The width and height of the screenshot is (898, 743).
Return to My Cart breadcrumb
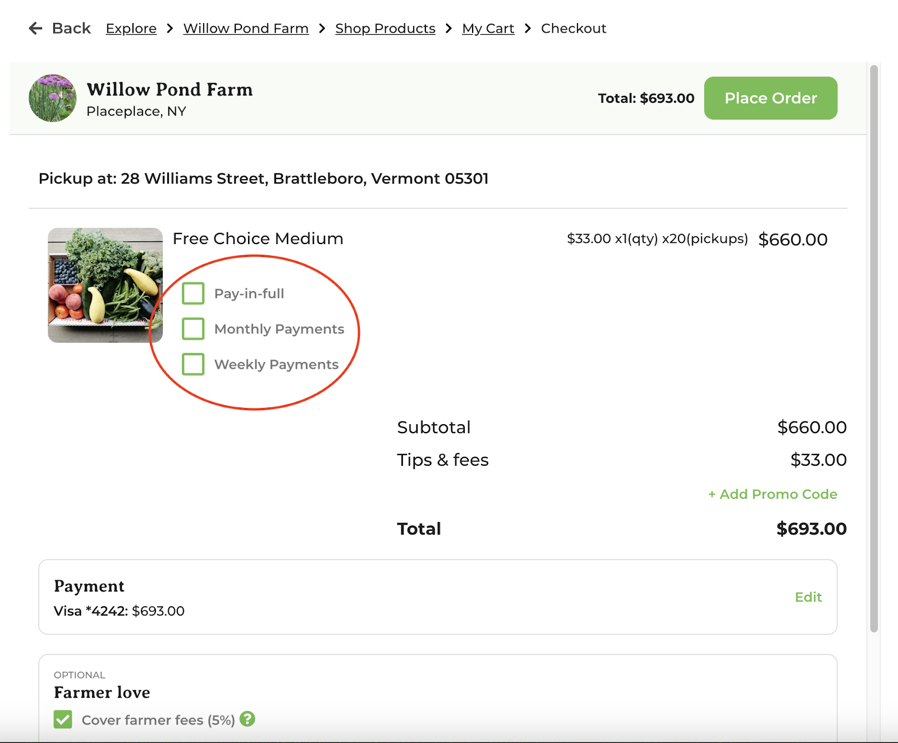click(488, 28)
